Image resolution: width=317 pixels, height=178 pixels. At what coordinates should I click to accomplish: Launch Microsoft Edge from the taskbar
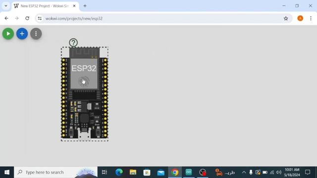(x=119, y=172)
